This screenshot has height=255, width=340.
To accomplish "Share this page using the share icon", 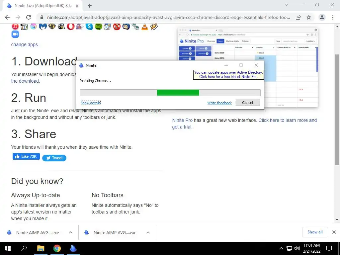I will (298, 17).
